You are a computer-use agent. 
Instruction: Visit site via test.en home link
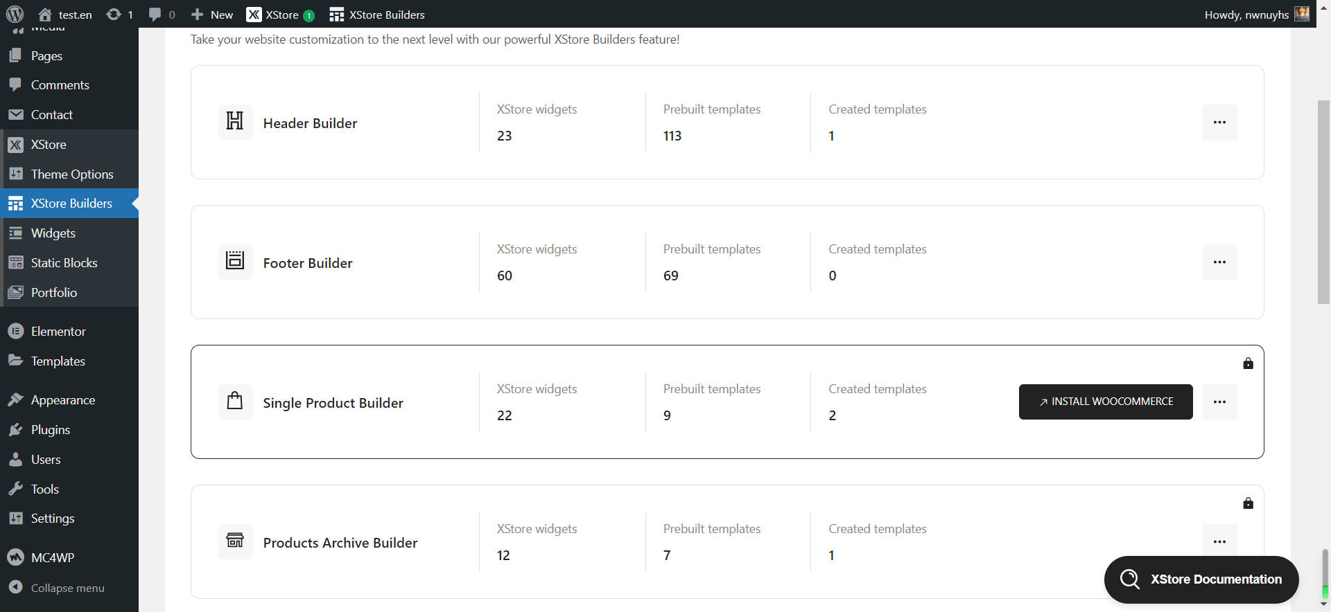pos(65,15)
